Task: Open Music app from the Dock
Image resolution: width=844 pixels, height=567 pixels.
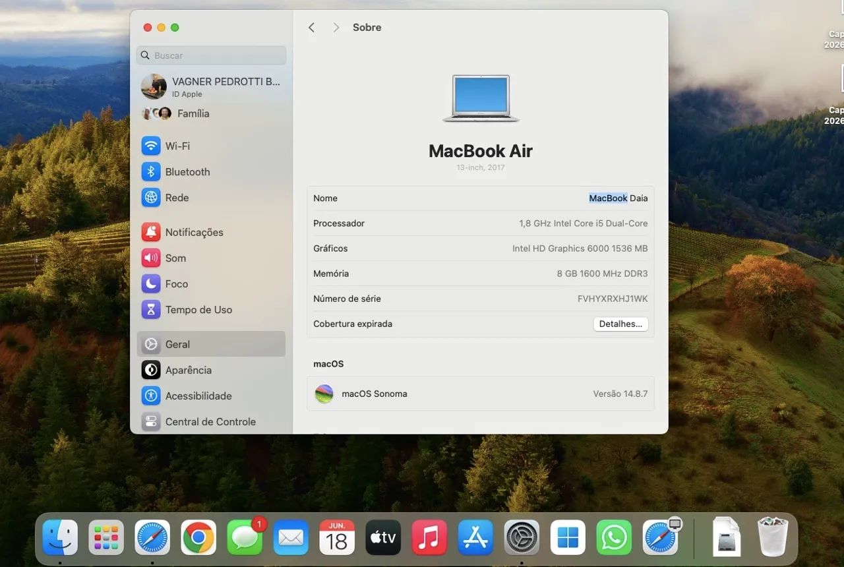Action: 429,537
